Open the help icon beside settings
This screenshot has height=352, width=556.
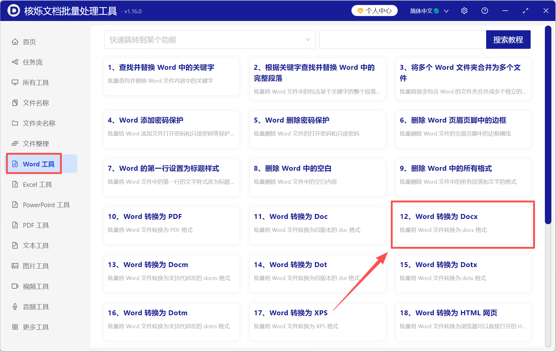[x=484, y=10]
